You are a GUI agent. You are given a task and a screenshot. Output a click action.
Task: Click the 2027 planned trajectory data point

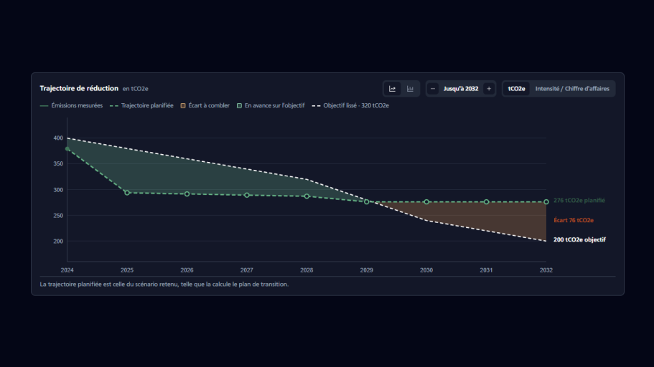point(247,196)
